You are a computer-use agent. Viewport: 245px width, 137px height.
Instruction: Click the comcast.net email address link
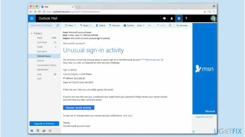pos(150,60)
